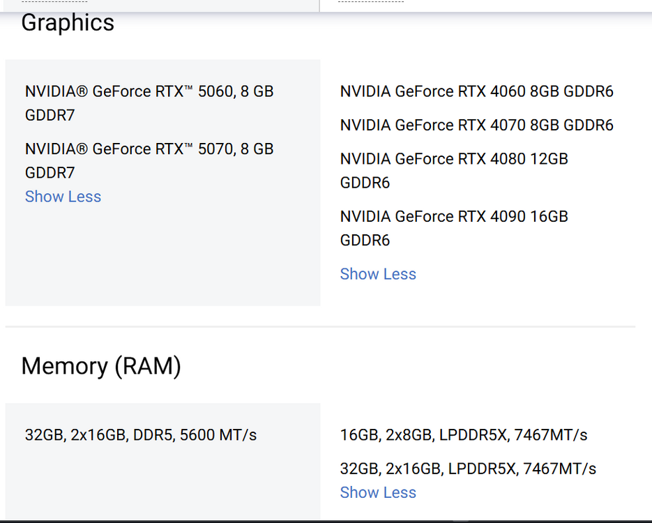The width and height of the screenshot is (652, 523).
Task: Select the GeForce RTX 5070 8 GB GDDR7 entry
Action: [149, 160]
